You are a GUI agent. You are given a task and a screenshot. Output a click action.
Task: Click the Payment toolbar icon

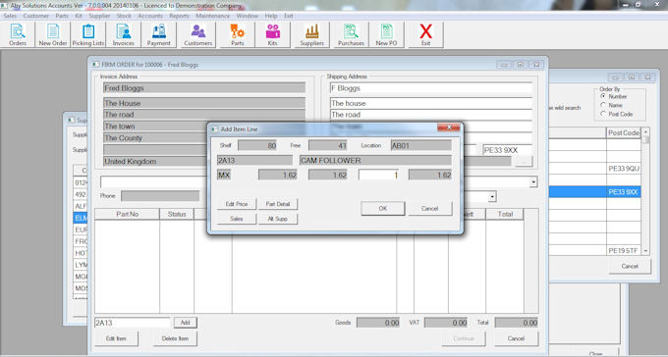pos(159,34)
